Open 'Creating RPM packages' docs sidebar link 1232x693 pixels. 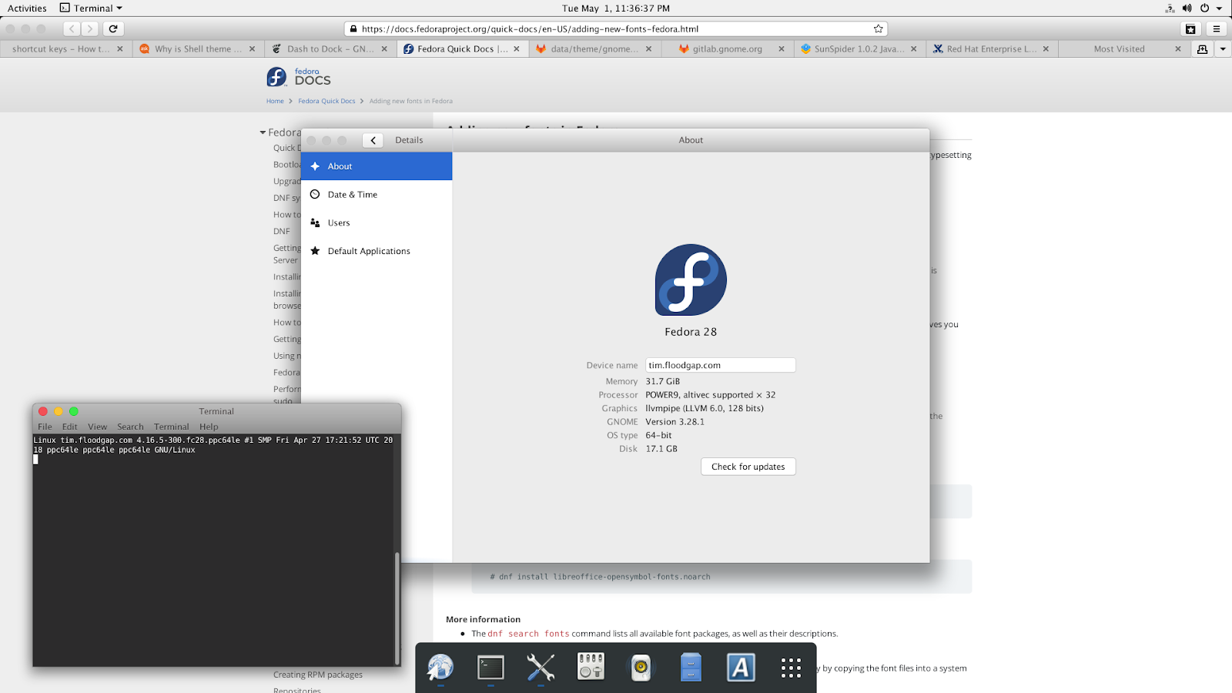tap(318, 675)
